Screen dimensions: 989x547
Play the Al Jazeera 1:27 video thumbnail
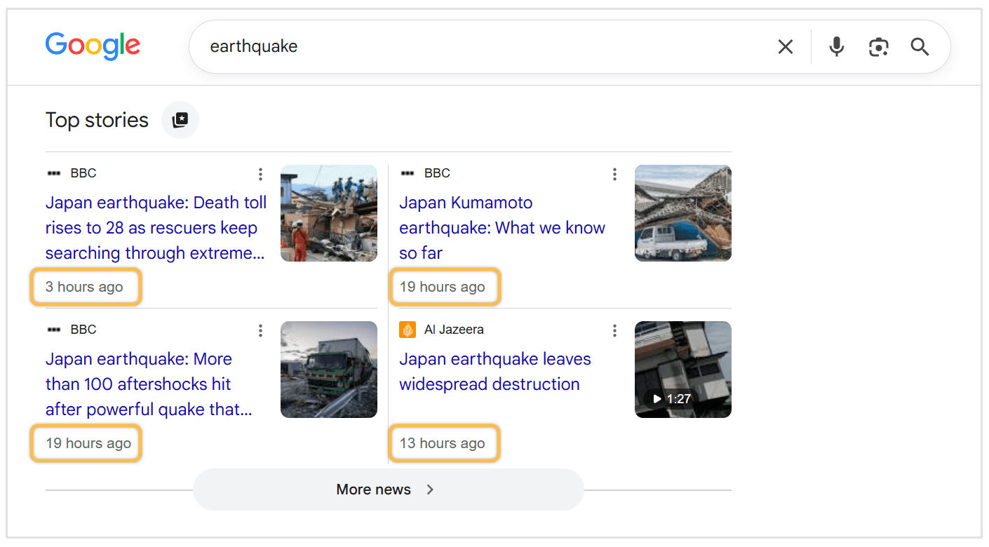[683, 370]
